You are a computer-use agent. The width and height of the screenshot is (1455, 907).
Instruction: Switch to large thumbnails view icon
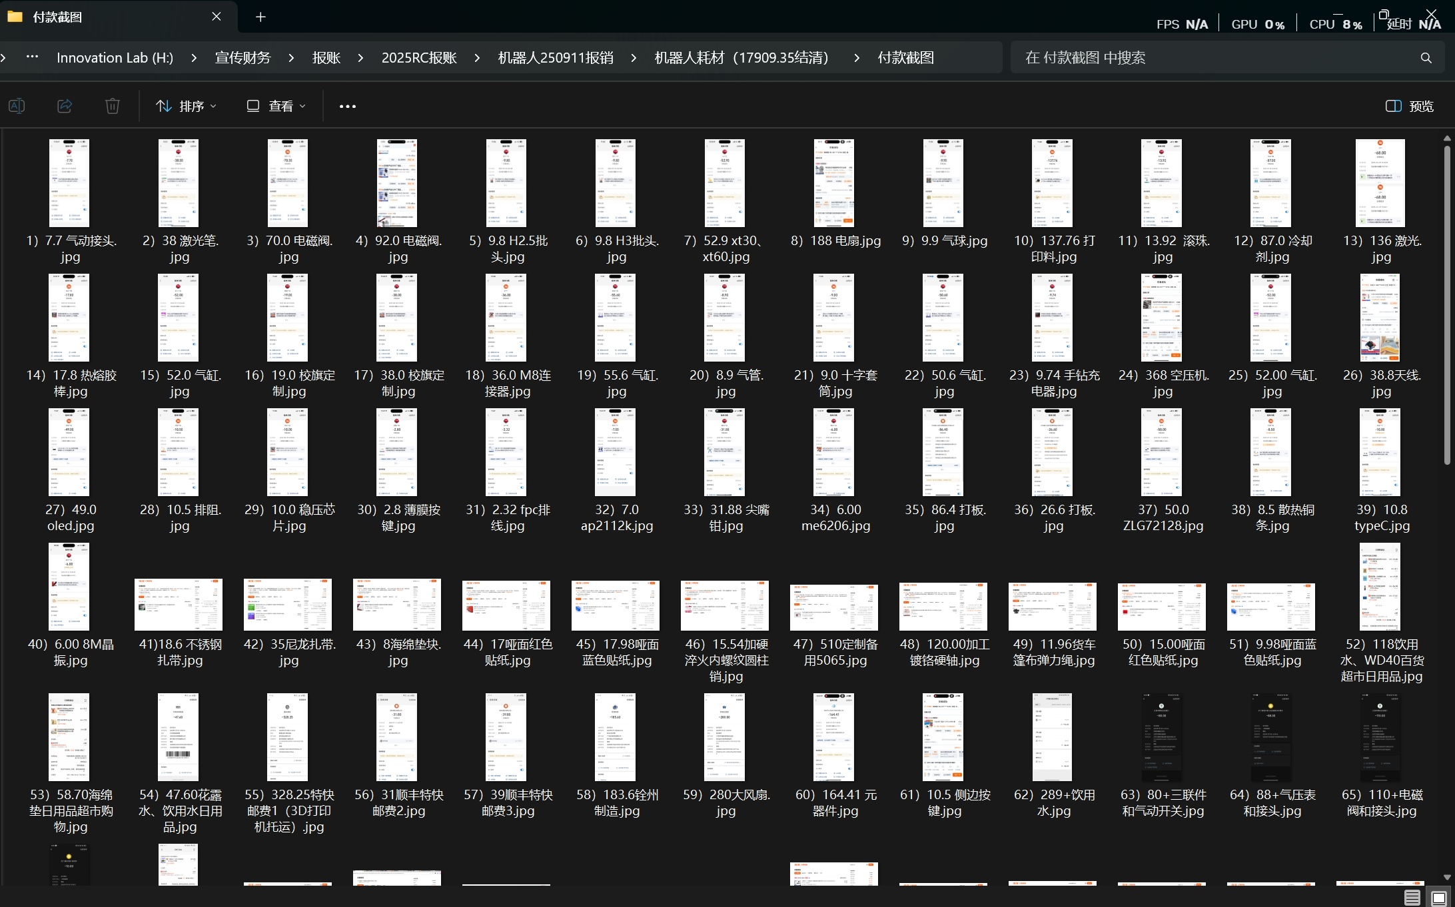1439,898
